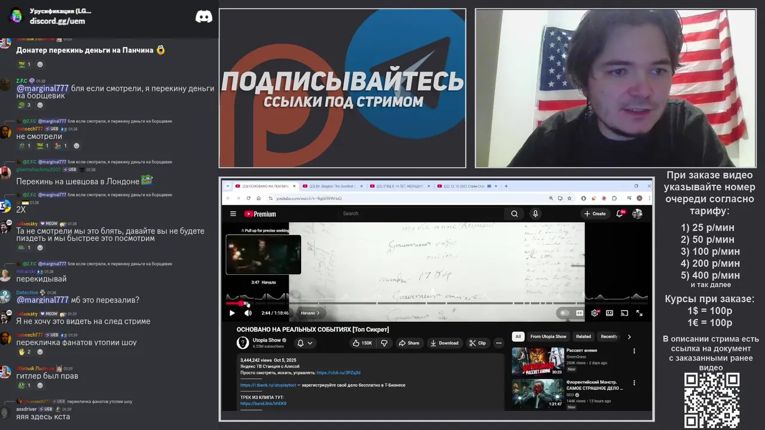Enter full screen video mode
The image size is (765, 430).
[639, 313]
